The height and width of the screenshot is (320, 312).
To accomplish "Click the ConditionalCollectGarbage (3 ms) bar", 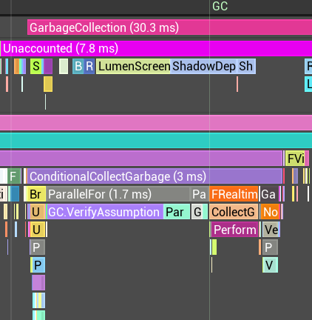I will tap(155, 176).
